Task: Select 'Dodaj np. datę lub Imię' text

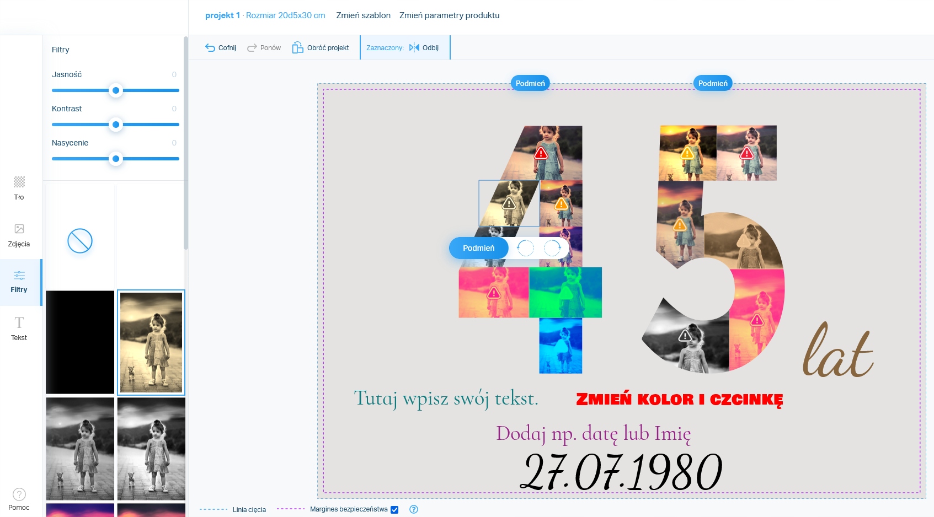Action: coord(593,434)
